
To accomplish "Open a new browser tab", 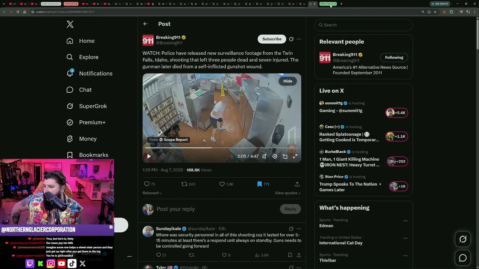I will click(341, 4).
